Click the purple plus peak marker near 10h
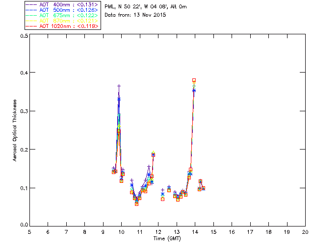Viewport: 314px width, 251px height. [119, 86]
